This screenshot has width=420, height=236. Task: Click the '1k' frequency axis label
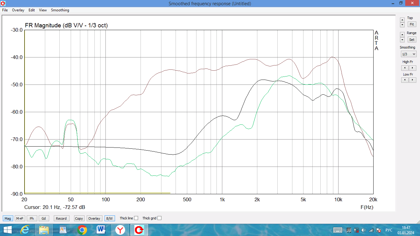point(222,199)
